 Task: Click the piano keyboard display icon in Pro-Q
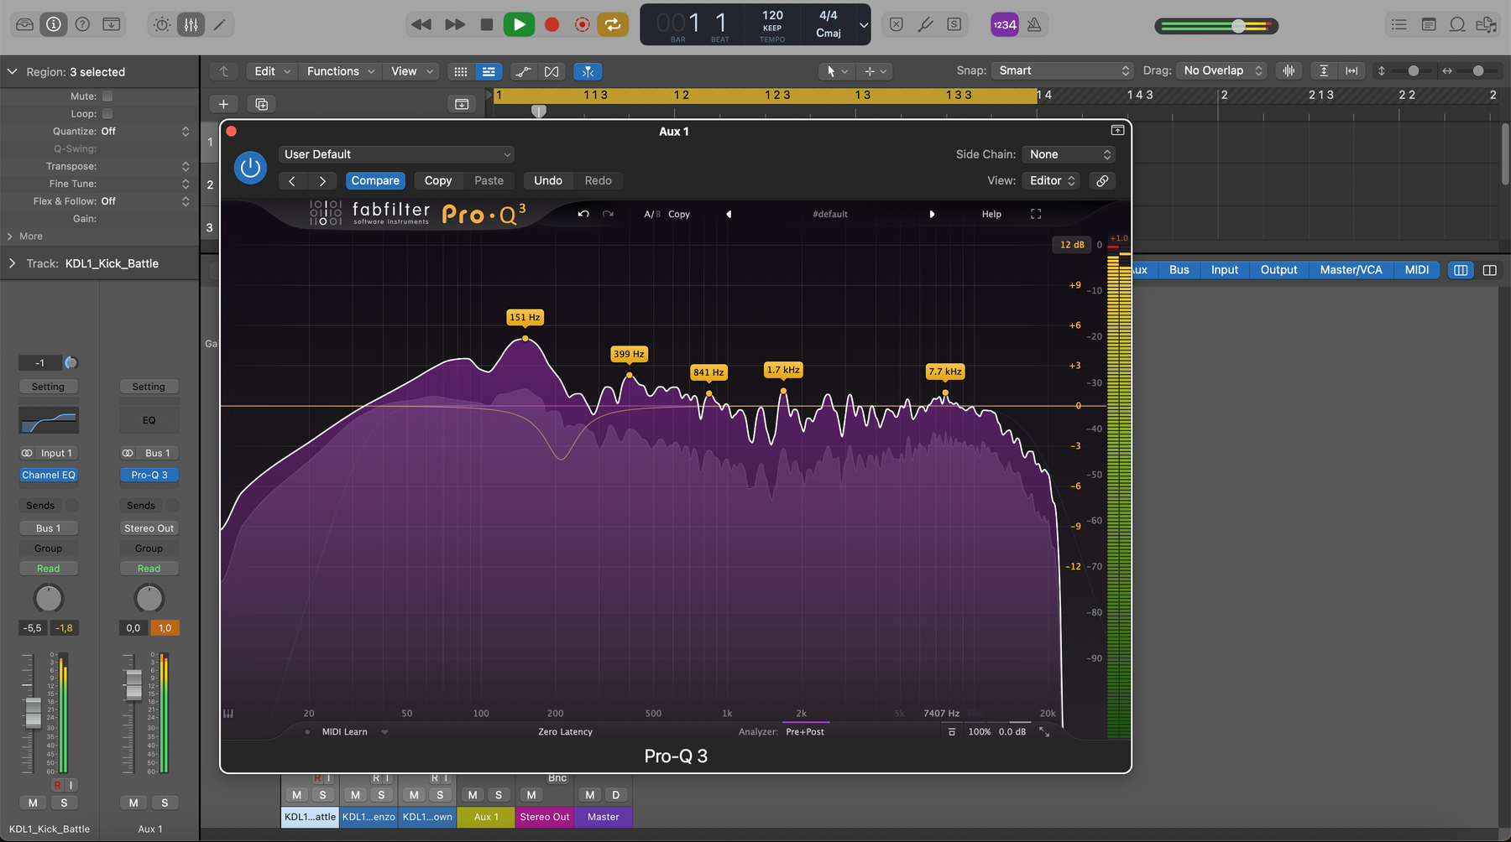(228, 714)
